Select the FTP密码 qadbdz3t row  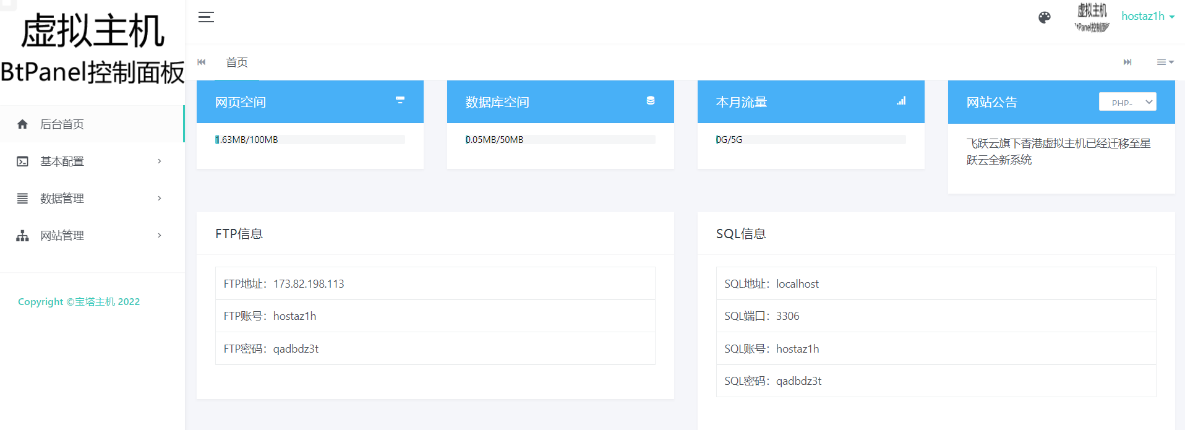pyautogui.click(x=435, y=348)
